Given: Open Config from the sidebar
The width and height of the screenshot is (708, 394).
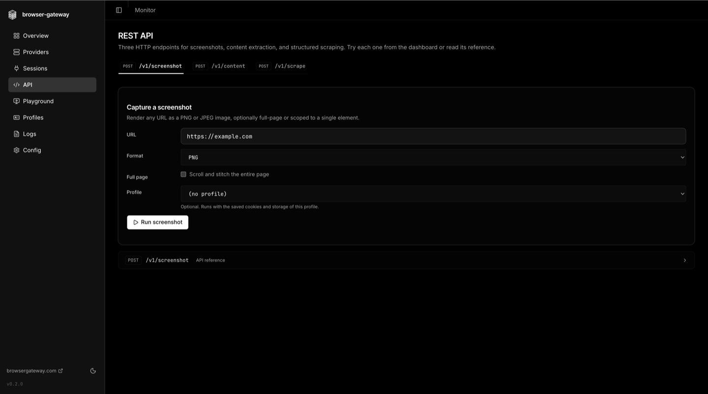Looking at the screenshot, I should point(52,150).
